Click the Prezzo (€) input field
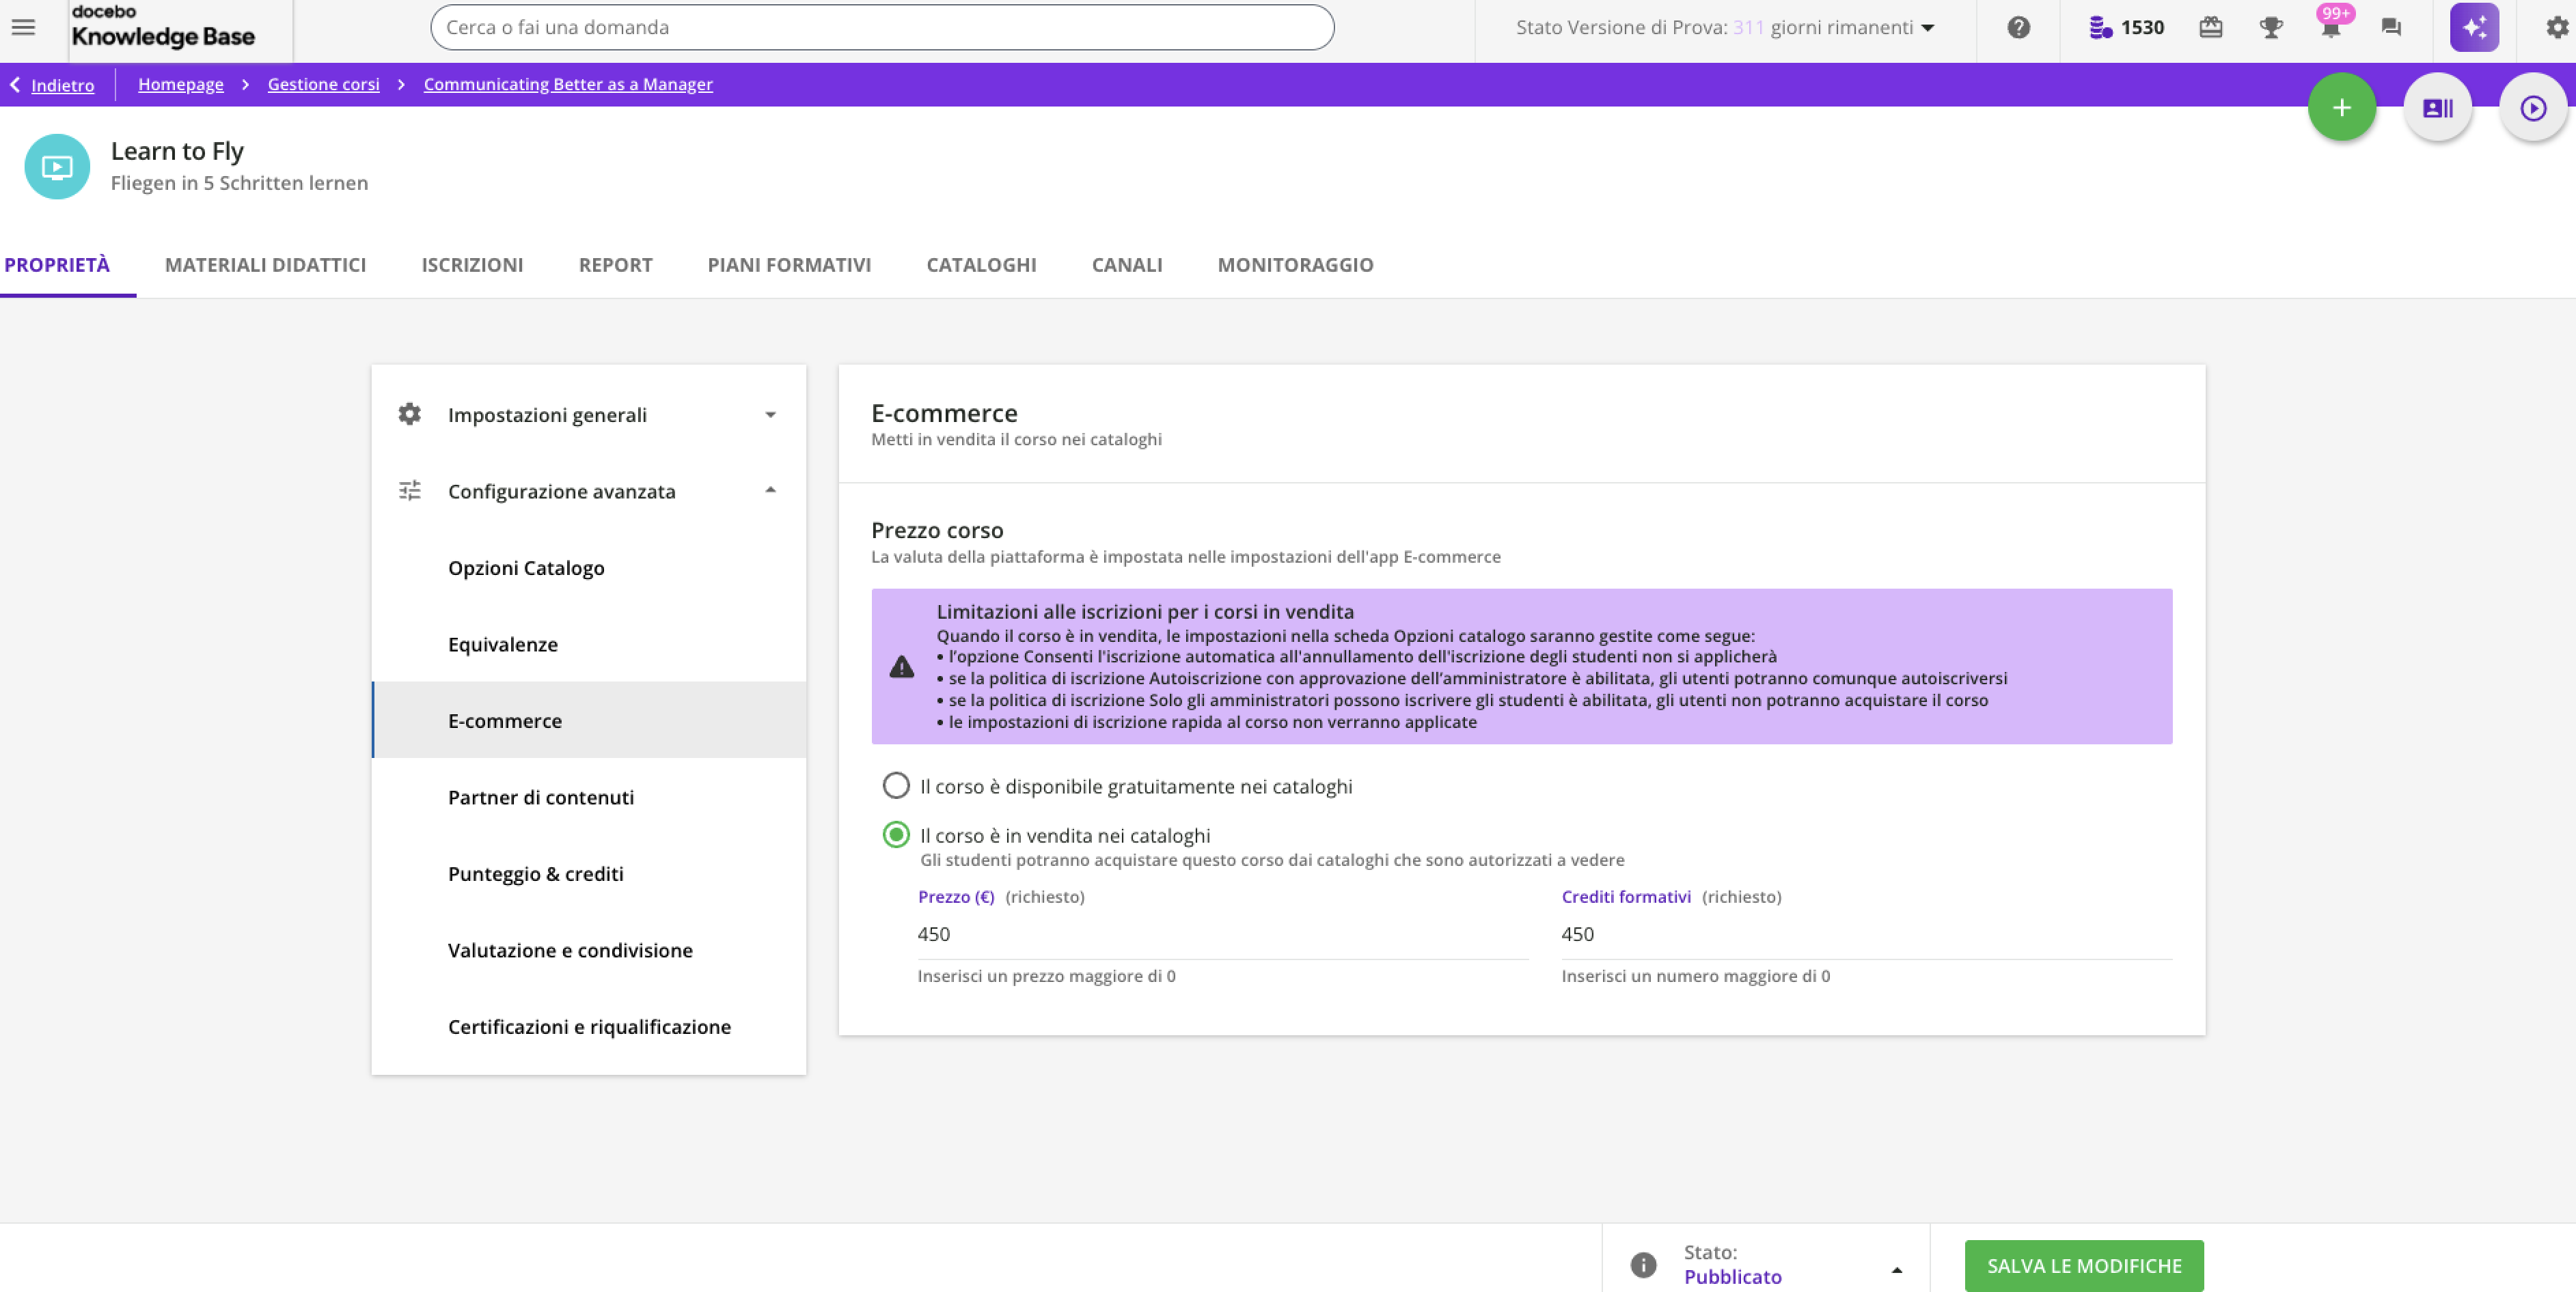This screenshot has height=1292, width=2576. coord(1222,934)
